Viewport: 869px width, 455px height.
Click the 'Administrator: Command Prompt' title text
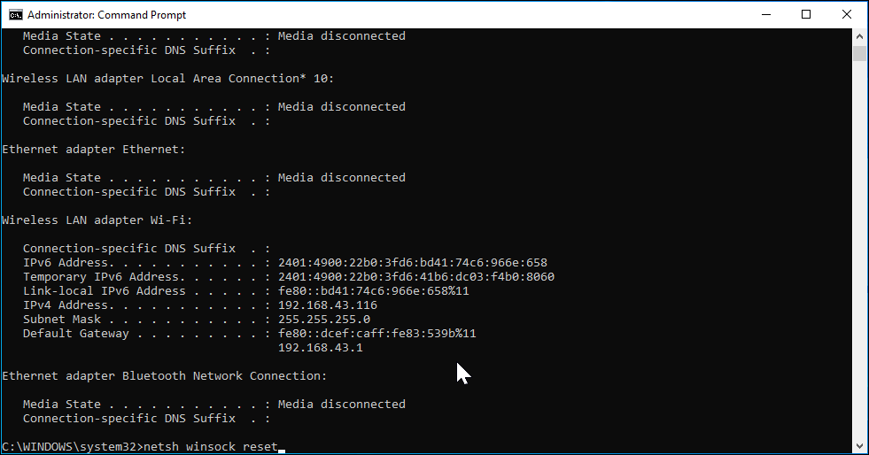coord(107,15)
